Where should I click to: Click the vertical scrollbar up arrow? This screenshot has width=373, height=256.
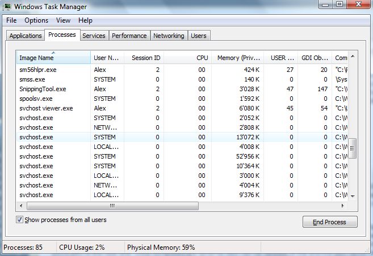pos(353,56)
